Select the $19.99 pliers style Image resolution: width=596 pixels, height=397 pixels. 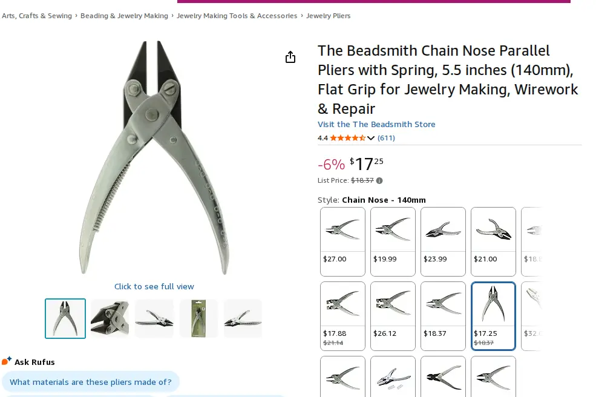tap(393, 241)
